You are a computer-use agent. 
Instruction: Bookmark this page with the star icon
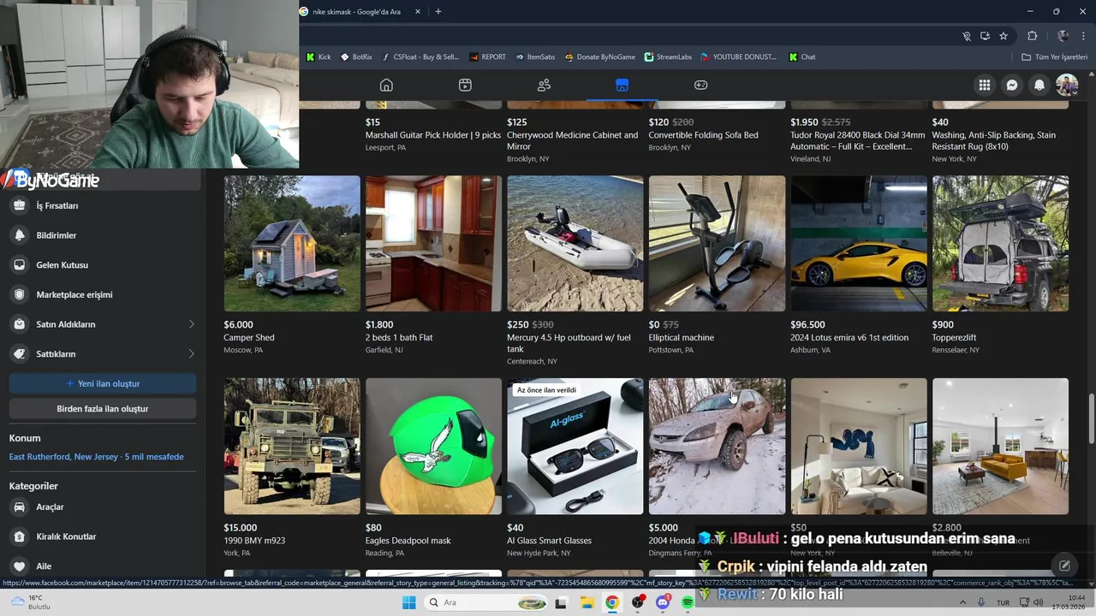1004,36
